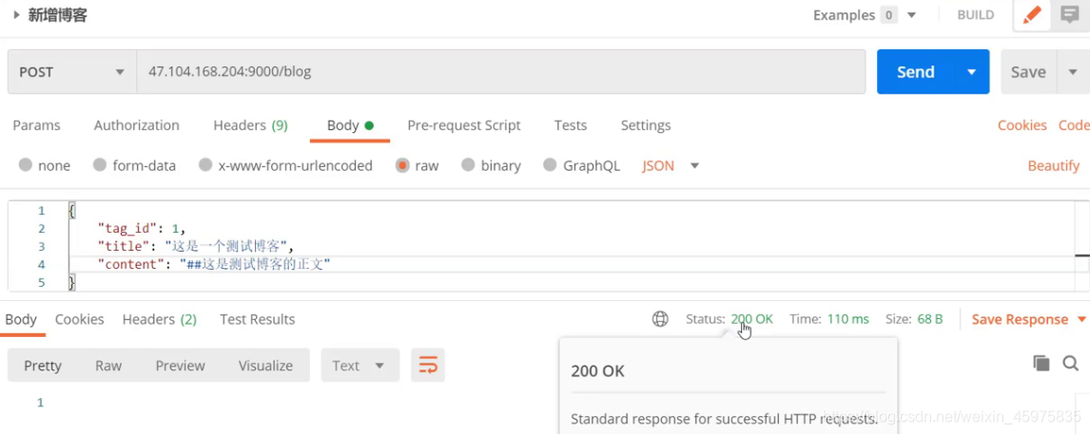Open the Settings tab

(x=646, y=125)
